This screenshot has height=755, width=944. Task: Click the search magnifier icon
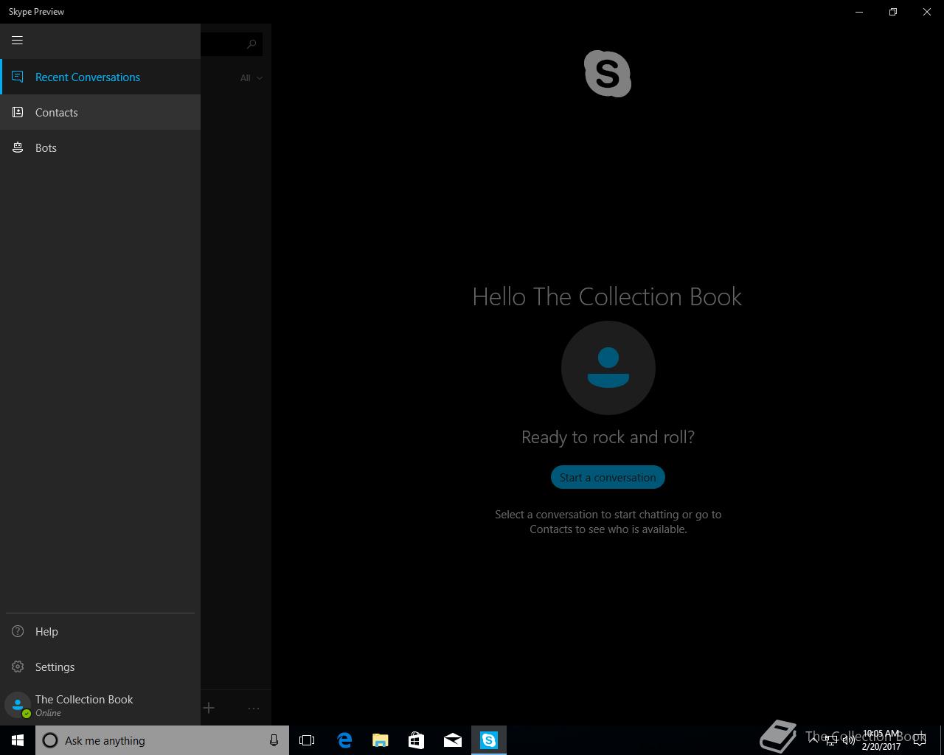(x=251, y=44)
